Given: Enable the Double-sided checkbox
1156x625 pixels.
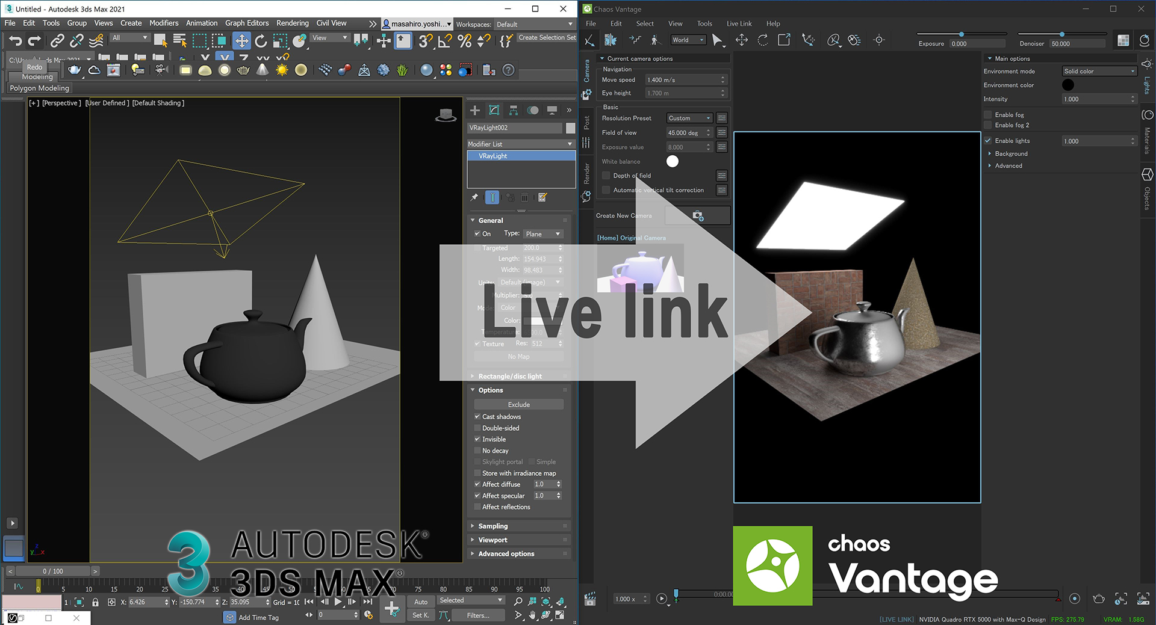Looking at the screenshot, I should tap(477, 428).
